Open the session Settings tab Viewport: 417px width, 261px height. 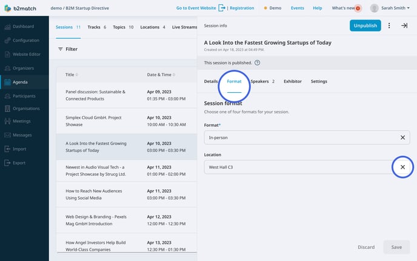click(319, 81)
